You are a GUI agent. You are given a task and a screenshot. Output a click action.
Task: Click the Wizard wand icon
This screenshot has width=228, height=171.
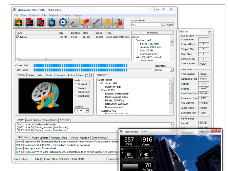coord(73,22)
